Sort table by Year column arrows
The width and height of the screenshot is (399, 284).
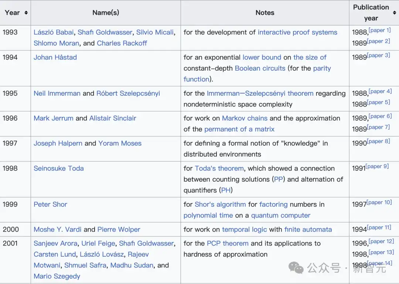pyautogui.click(x=26, y=13)
